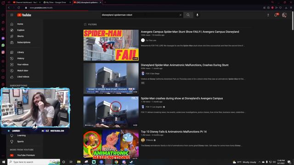Open YouTube notifications bell
The width and height of the screenshot is (294, 165).
276,15
